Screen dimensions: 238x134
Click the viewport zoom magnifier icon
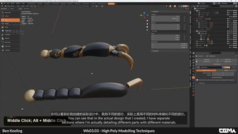coord(147,21)
